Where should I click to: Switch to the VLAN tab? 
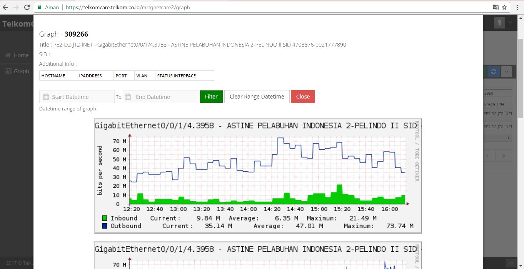(141, 75)
